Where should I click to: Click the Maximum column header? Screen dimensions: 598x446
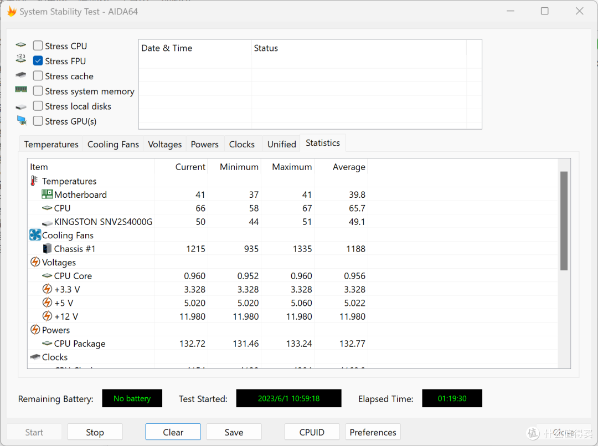[288, 167]
